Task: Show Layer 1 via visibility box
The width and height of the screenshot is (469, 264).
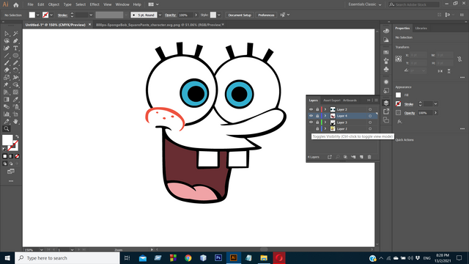Action: coord(311,129)
